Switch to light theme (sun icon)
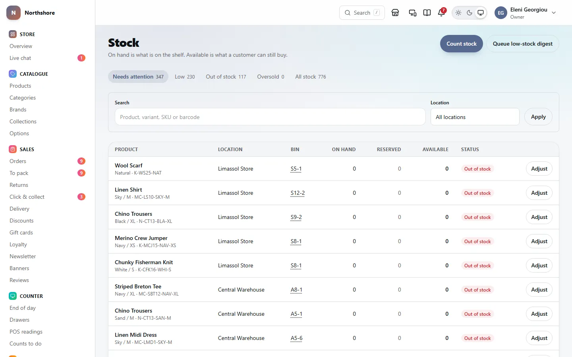 pos(458,13)
